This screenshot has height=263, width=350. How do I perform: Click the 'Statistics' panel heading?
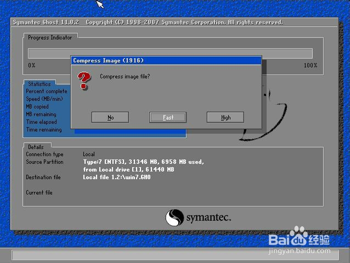(39, 84)
